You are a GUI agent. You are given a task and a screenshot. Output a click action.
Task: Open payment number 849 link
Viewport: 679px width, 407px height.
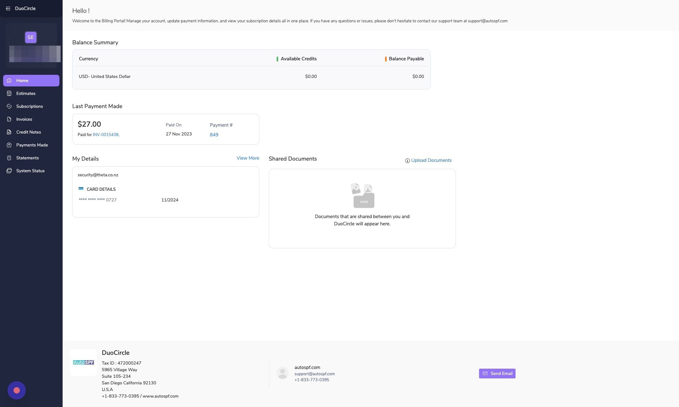click(x=214, y=135)
